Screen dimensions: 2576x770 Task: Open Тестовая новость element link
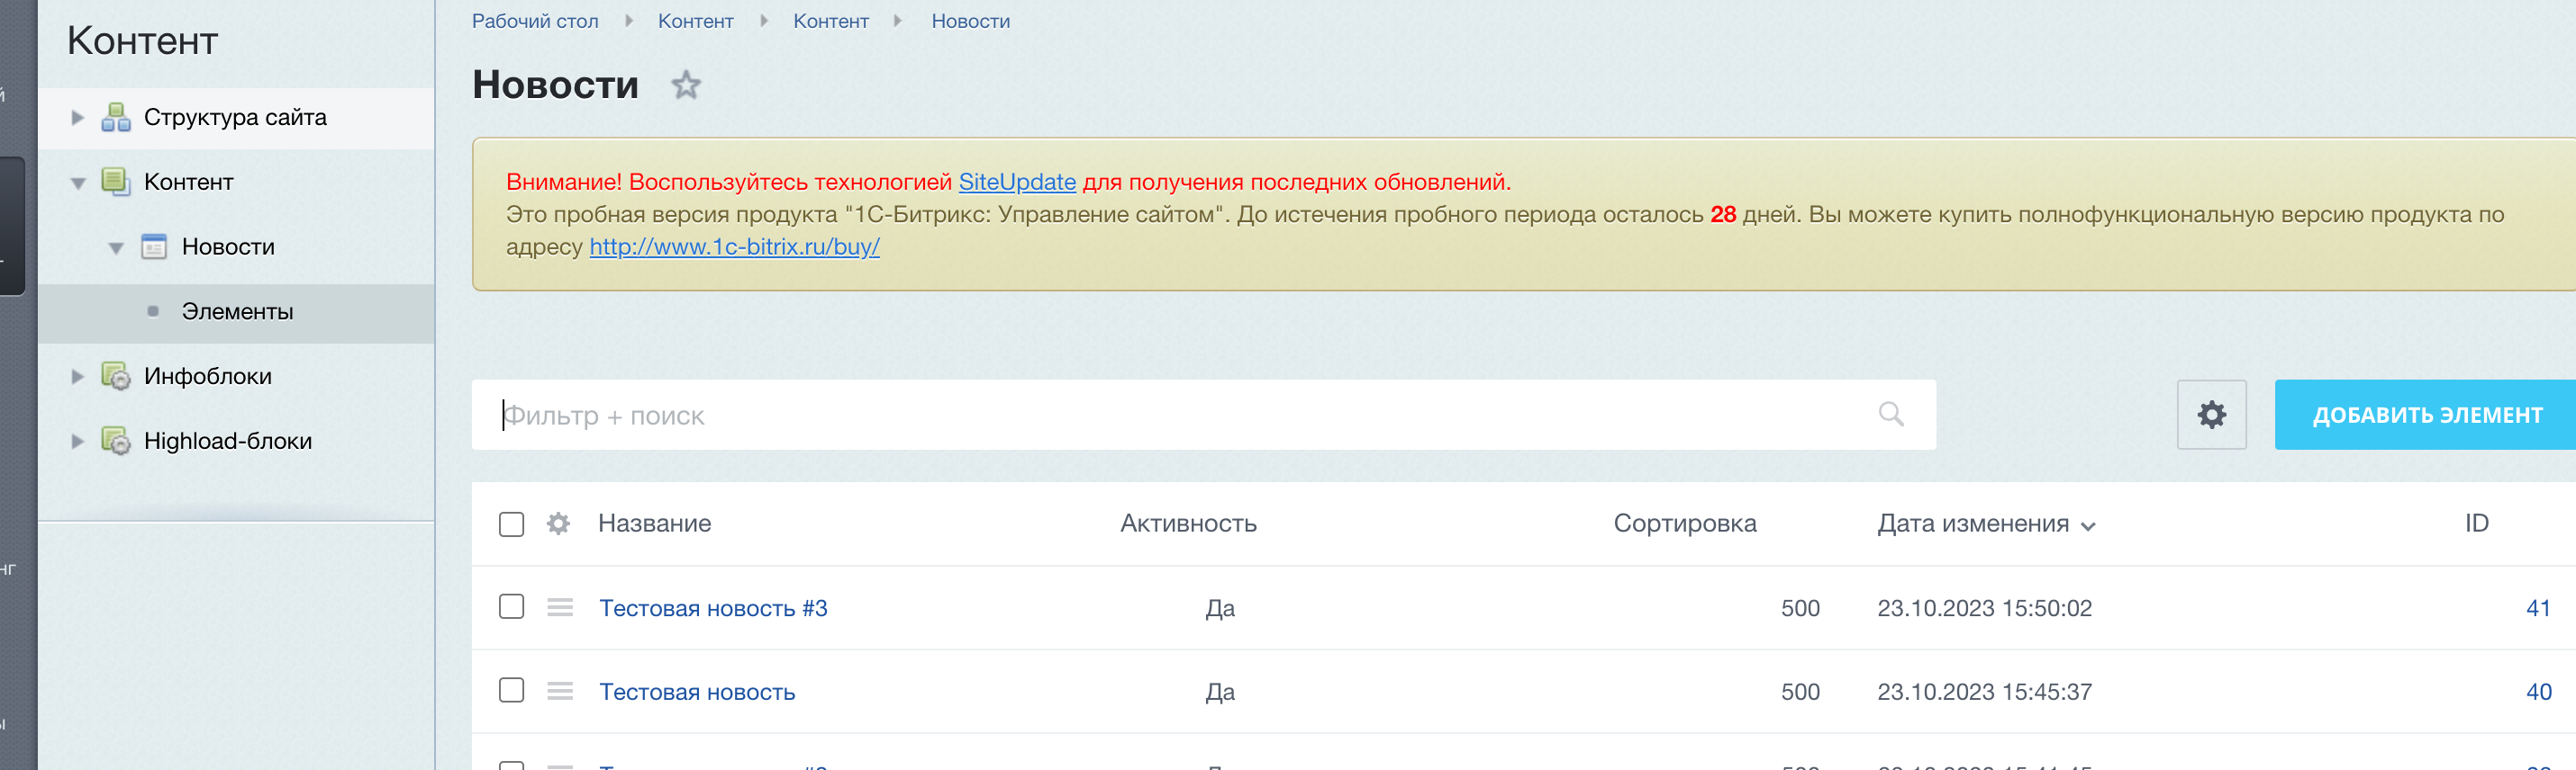697,692
